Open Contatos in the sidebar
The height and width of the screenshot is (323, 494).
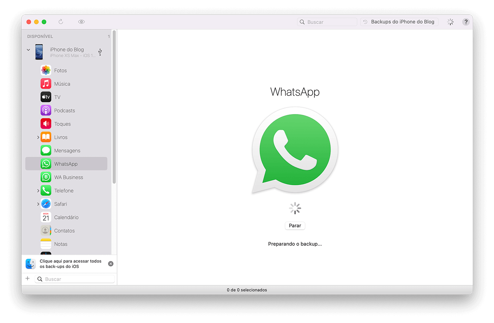(66, 231)
